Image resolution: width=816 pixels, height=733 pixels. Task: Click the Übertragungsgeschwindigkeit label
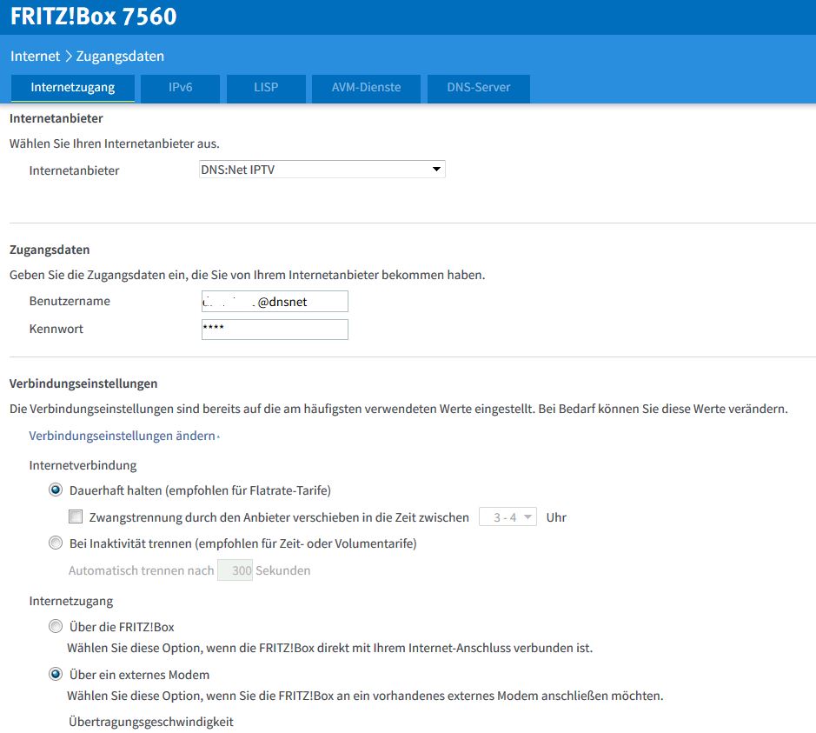click(151, 722)
